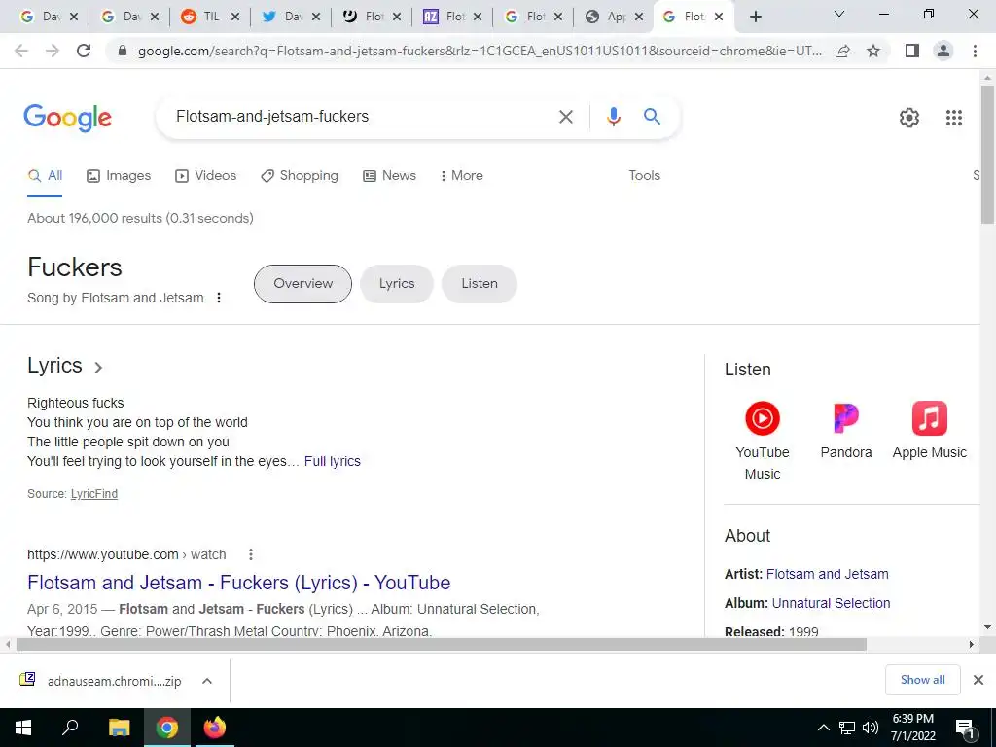Switch to News results
This screenshot has height=747, width=996.
point(389,175)
